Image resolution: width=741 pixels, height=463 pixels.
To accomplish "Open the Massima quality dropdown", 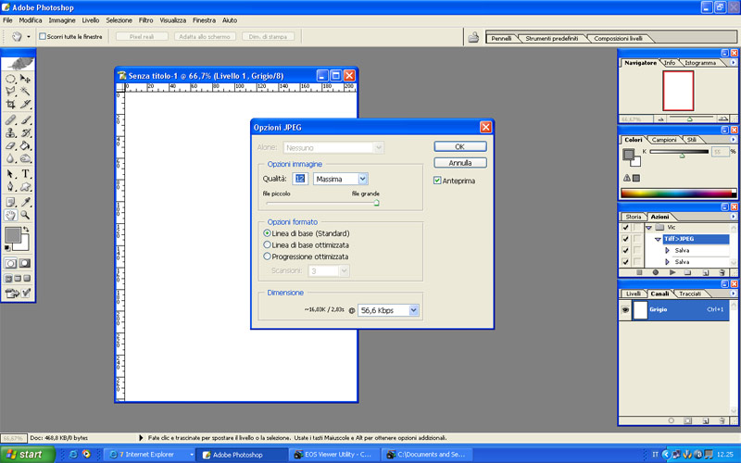I will pos(363,179).
